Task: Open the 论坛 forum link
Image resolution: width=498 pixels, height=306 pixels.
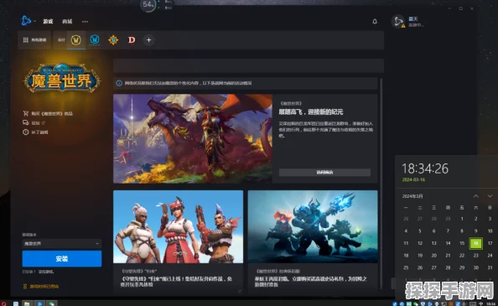Action: [x=34, y=122]
